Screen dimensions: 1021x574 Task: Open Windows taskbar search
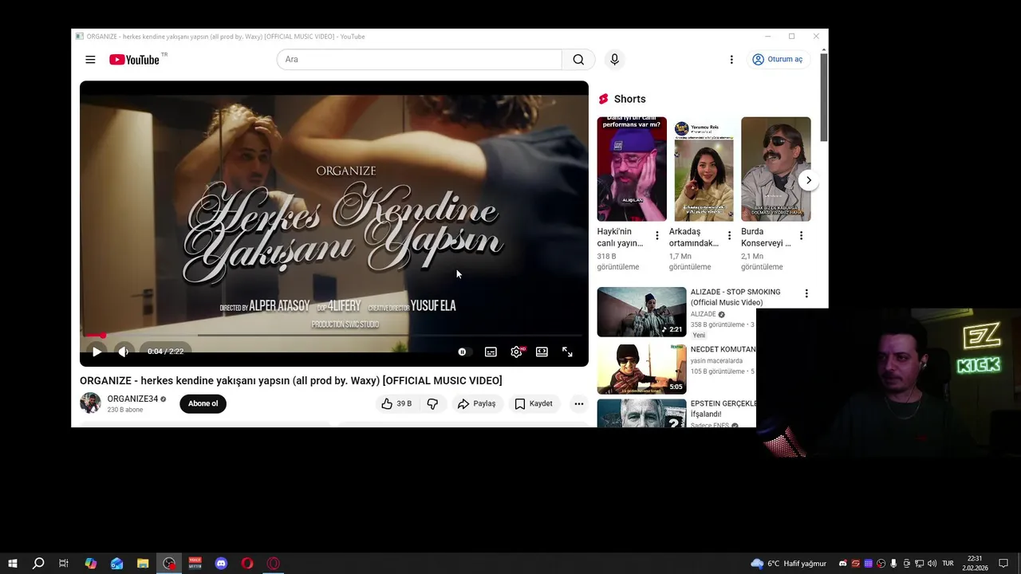point(38,564)
